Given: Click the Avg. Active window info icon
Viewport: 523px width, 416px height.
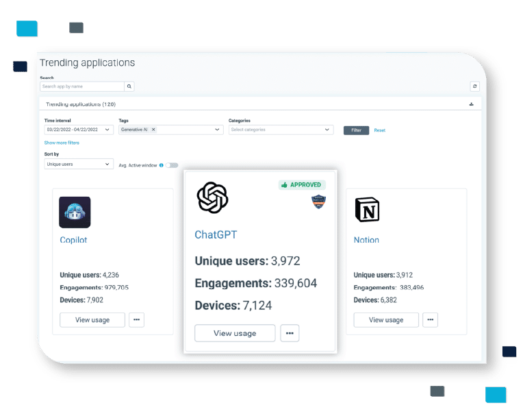Looking at the screenshot, I should coord(162,165).
